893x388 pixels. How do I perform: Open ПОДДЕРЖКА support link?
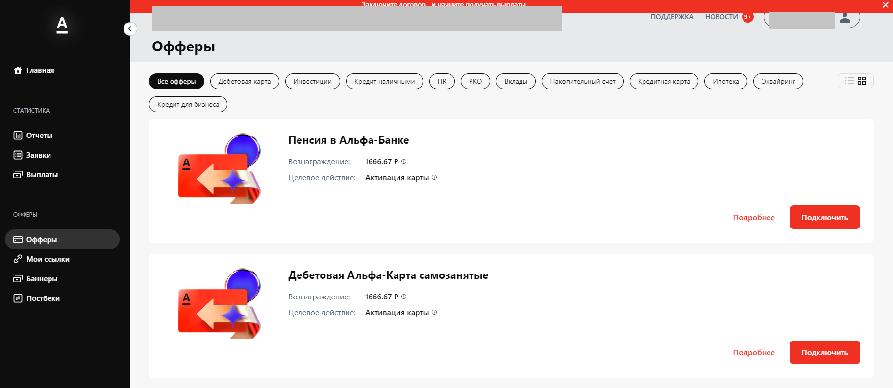click(x=672, y=17)
